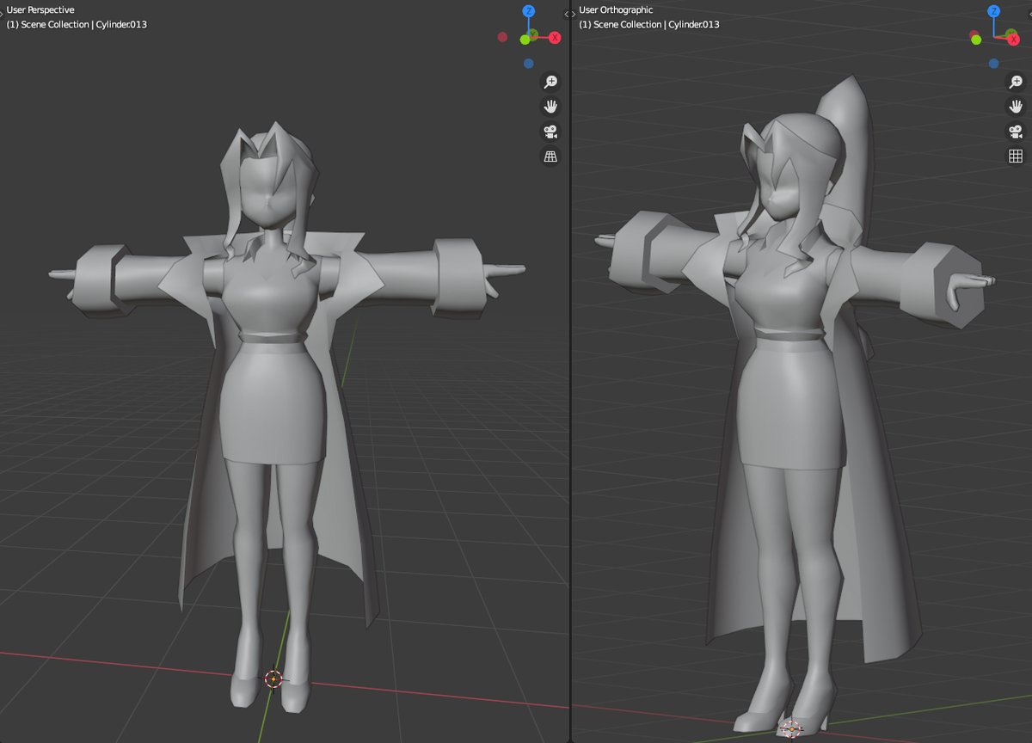Click bright green axis dot in left viewport gizmo
The width and height of the screenshot is (1032, 743).
[x=525, y=40]
